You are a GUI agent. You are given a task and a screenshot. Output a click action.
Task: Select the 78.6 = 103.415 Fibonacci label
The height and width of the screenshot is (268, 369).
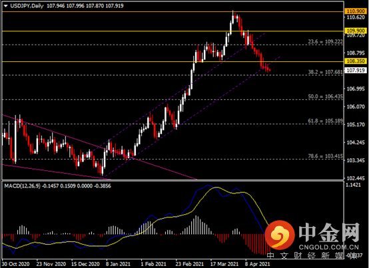[325, 156]
